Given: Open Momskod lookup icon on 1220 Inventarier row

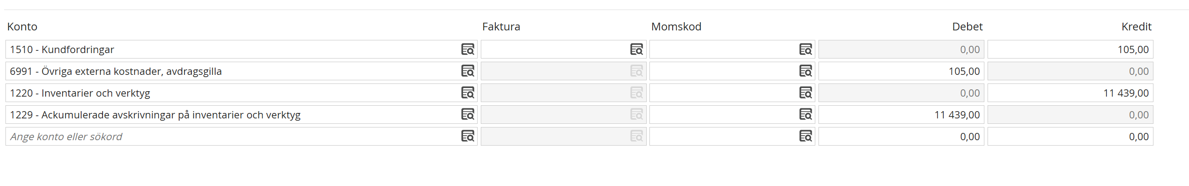Looking at the screenshot, I should coord(805,93).
